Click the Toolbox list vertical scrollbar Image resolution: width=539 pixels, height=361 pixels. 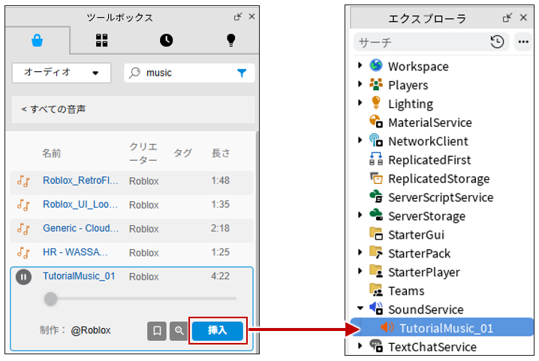tap(257, 241)
